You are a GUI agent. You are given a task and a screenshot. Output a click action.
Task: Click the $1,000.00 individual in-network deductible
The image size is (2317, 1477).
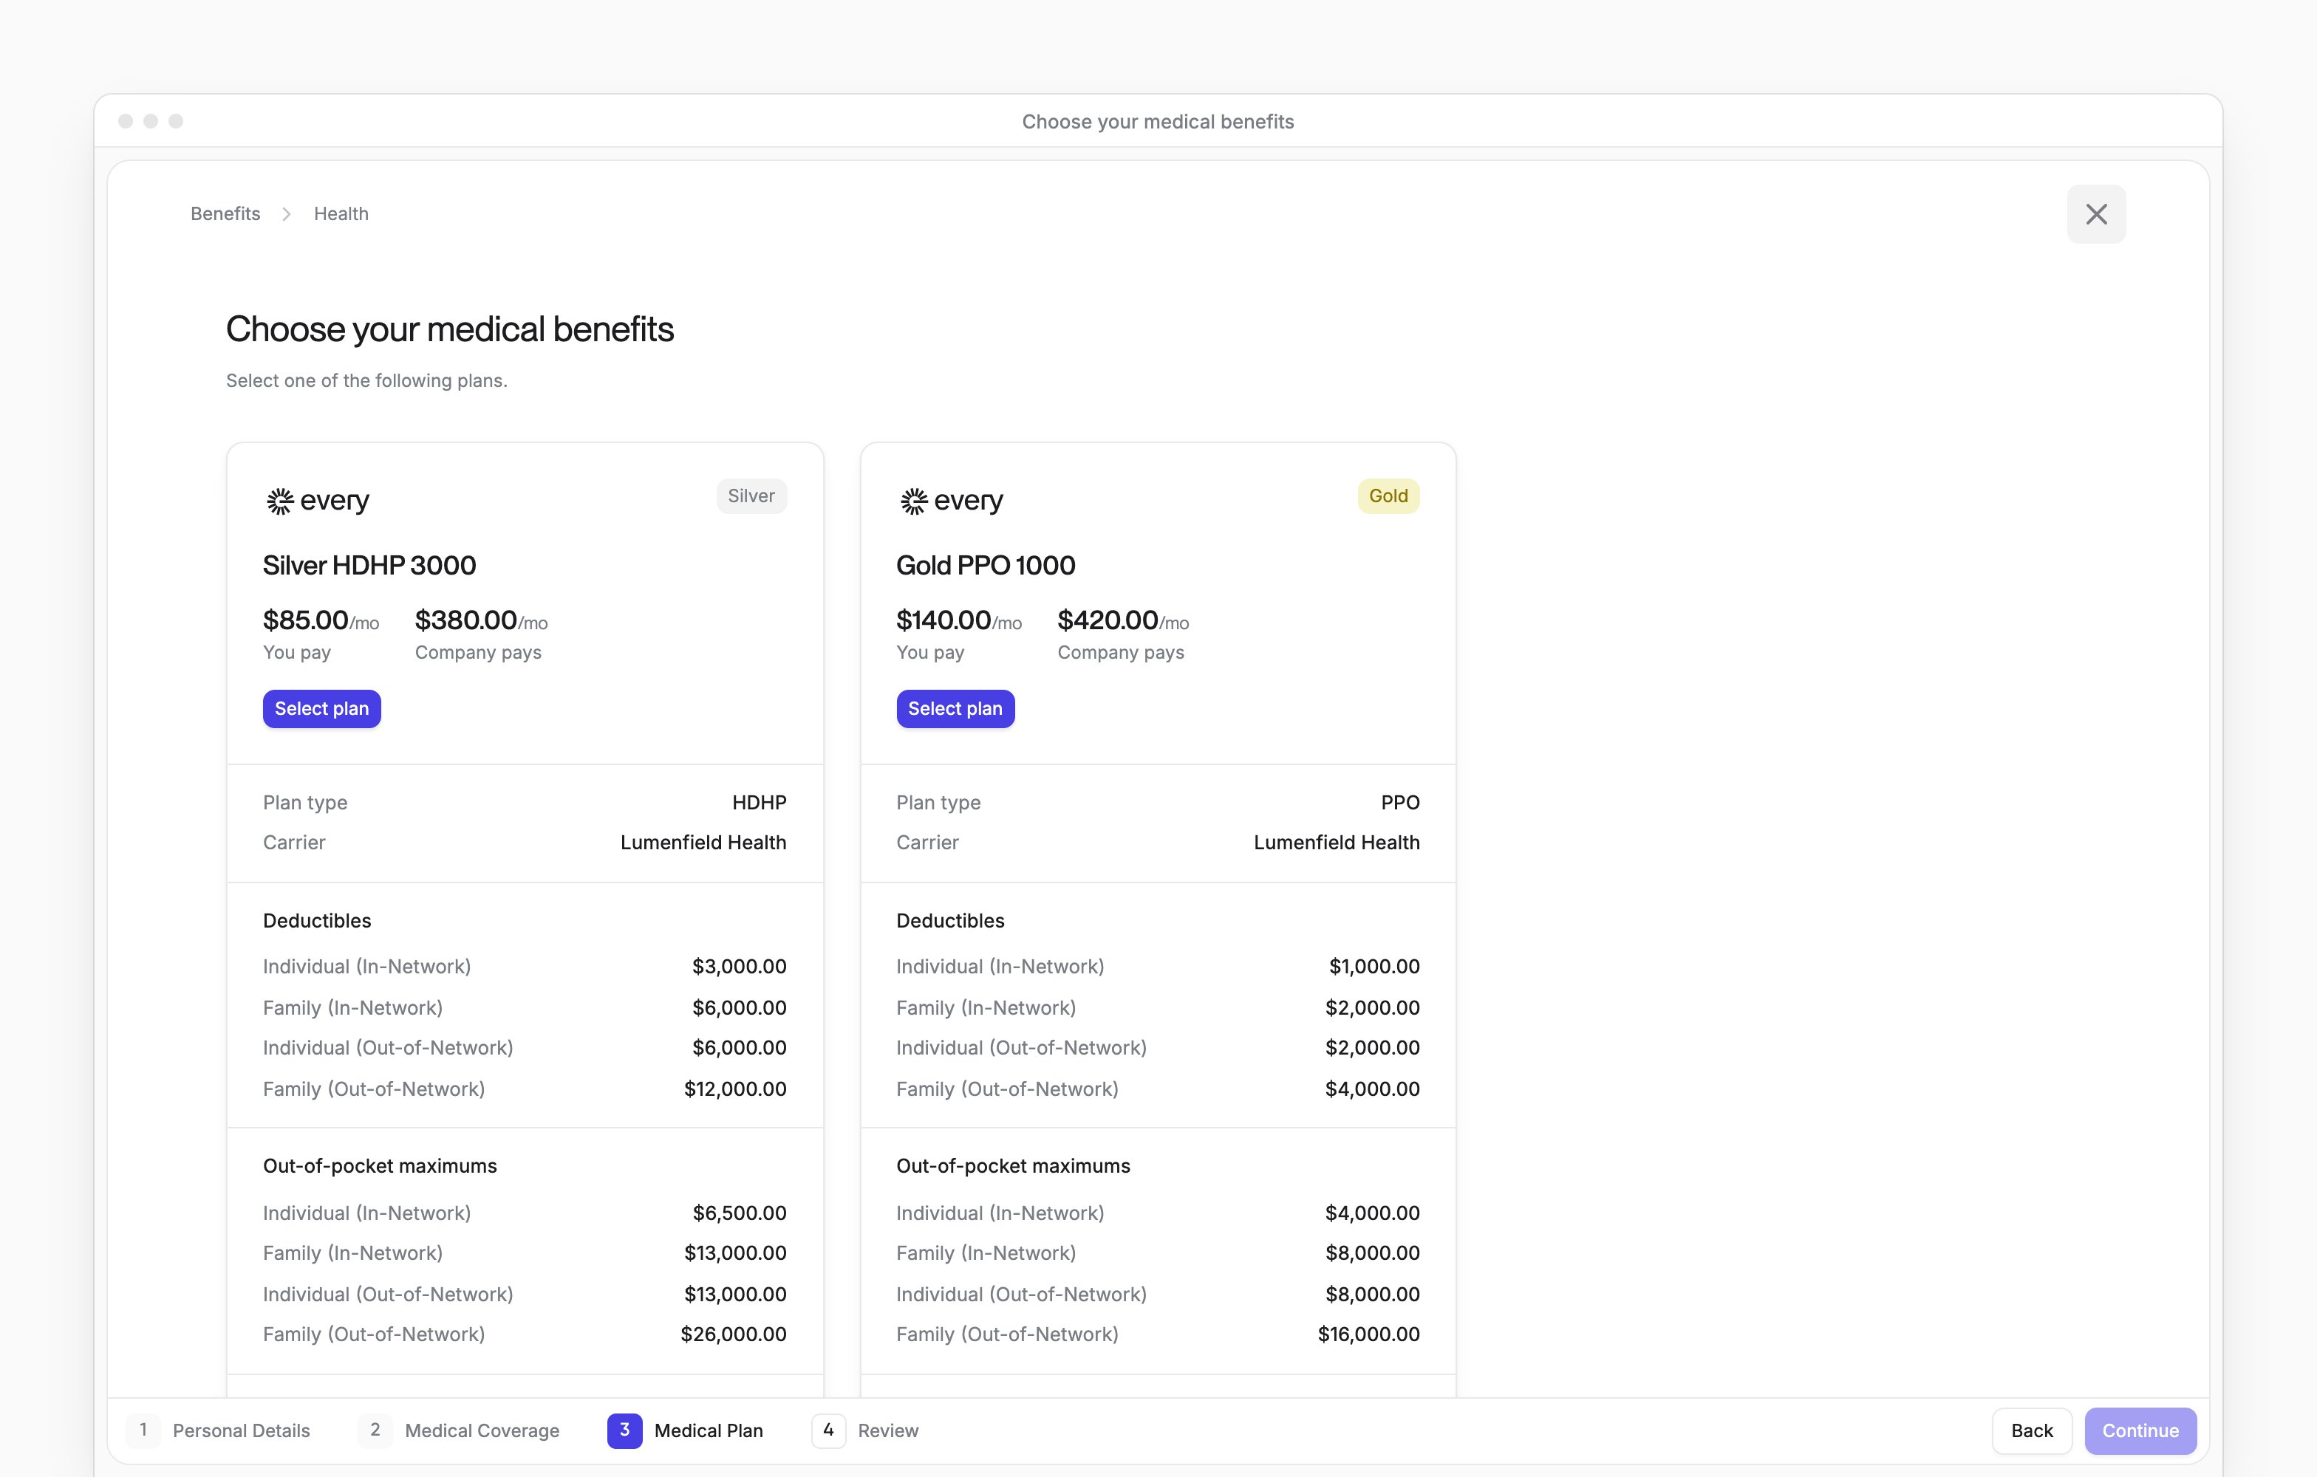(x=1374, y=967)
